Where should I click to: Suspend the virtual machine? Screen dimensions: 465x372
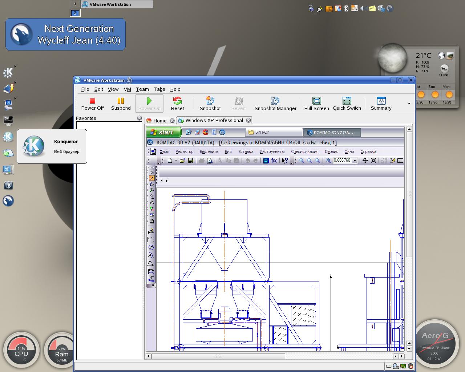(x=121, y=104)
